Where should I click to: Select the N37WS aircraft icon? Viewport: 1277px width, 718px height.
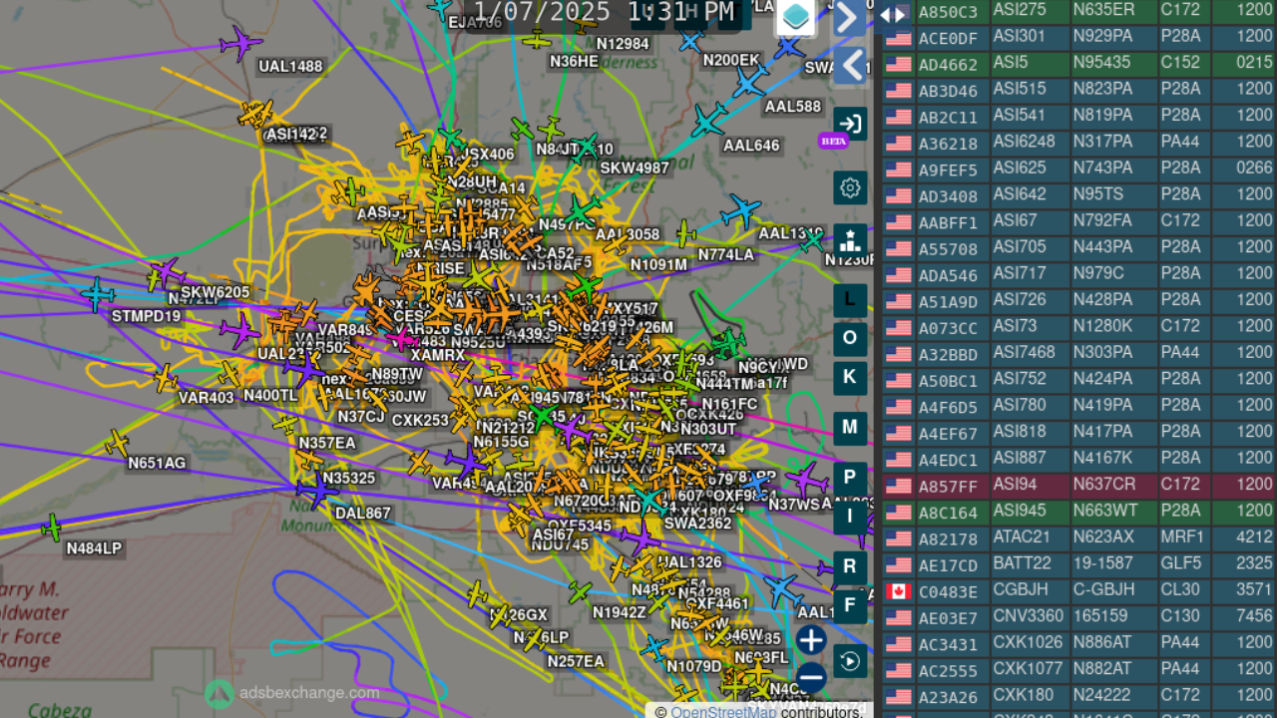(x=807, y=480)
